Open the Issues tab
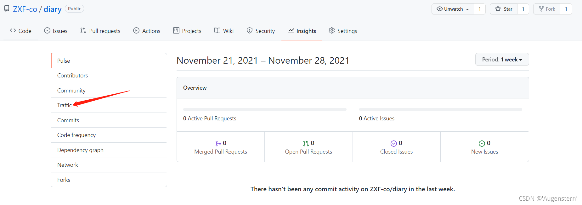This screenshot has width=582, height=205. click(56, 31)
